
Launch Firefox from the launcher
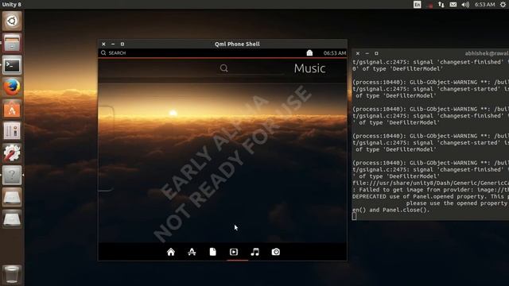pyautogui.click(x=12, y=87)
